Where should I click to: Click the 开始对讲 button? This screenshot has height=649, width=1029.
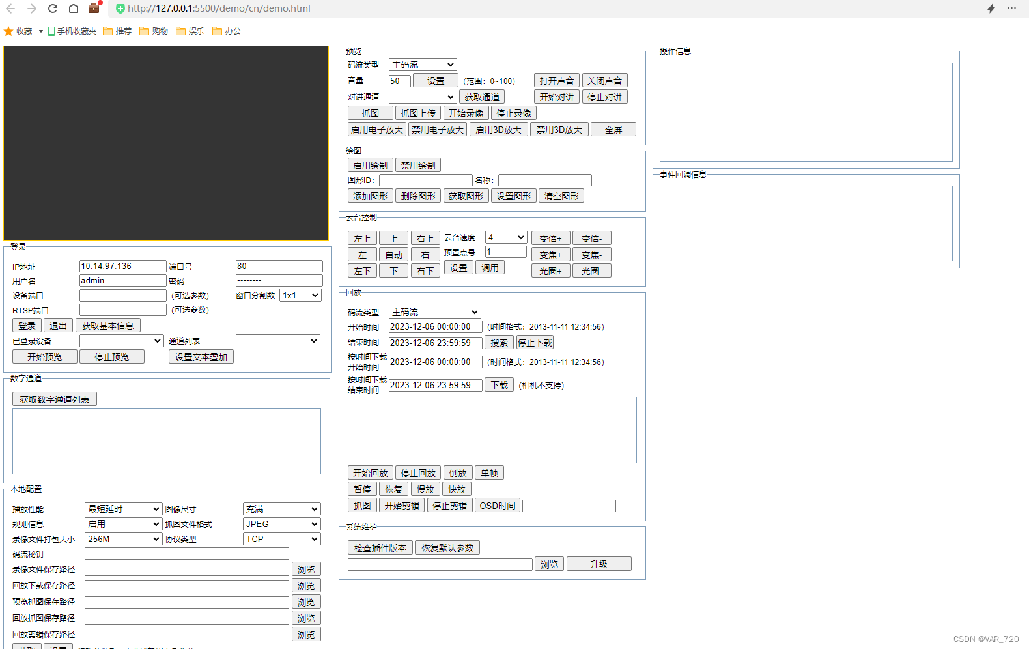557,96
